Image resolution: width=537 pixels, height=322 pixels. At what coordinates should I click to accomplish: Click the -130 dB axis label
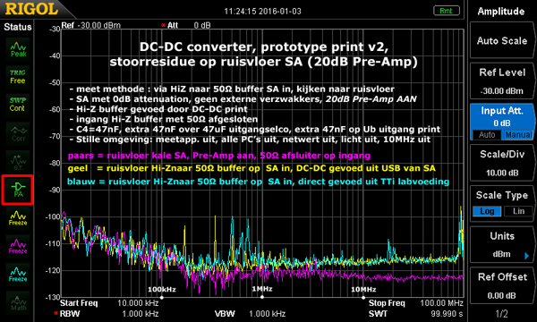tap(53, 297)
